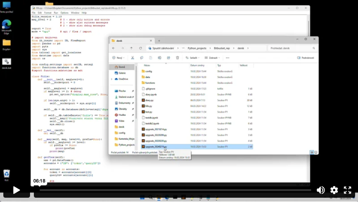358x202 pixels.
Task: Mute the video volume
Action: click(321, 190)
